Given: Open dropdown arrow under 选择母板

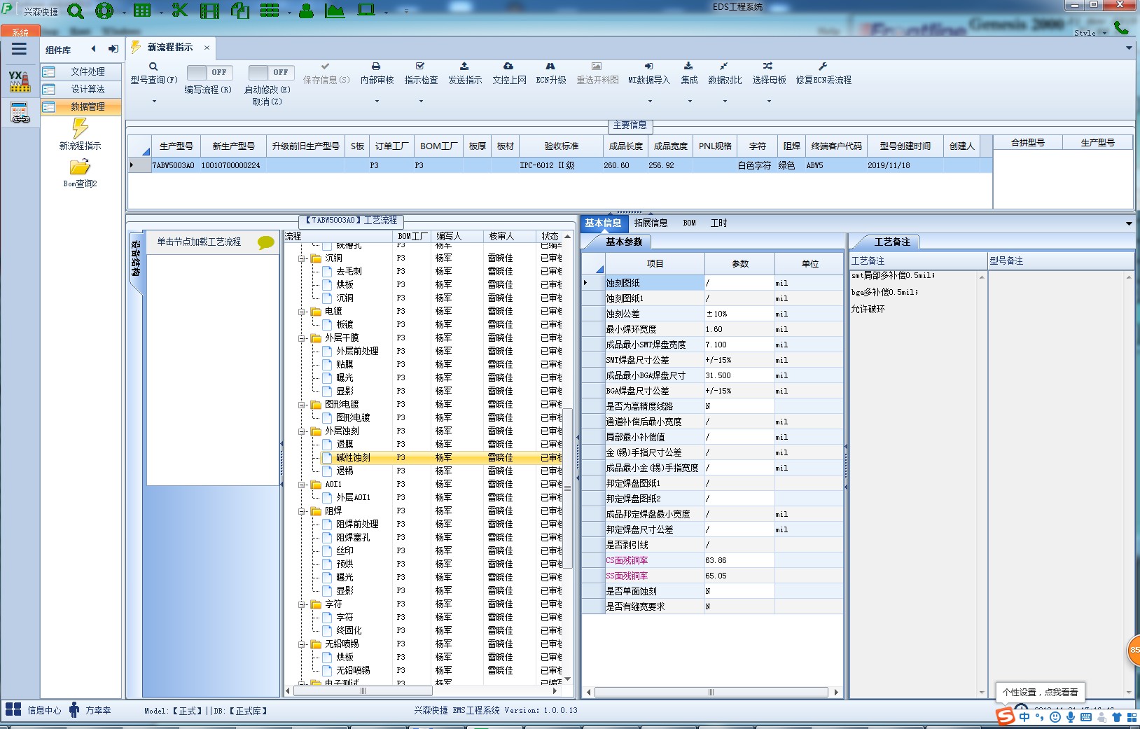Looking at the screenshot, I should (769, 101).
